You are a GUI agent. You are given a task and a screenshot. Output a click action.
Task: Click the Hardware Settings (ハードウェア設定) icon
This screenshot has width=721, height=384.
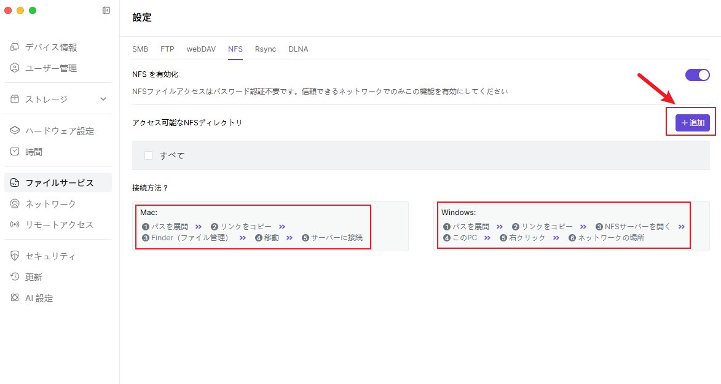click(x=15, y=131)
